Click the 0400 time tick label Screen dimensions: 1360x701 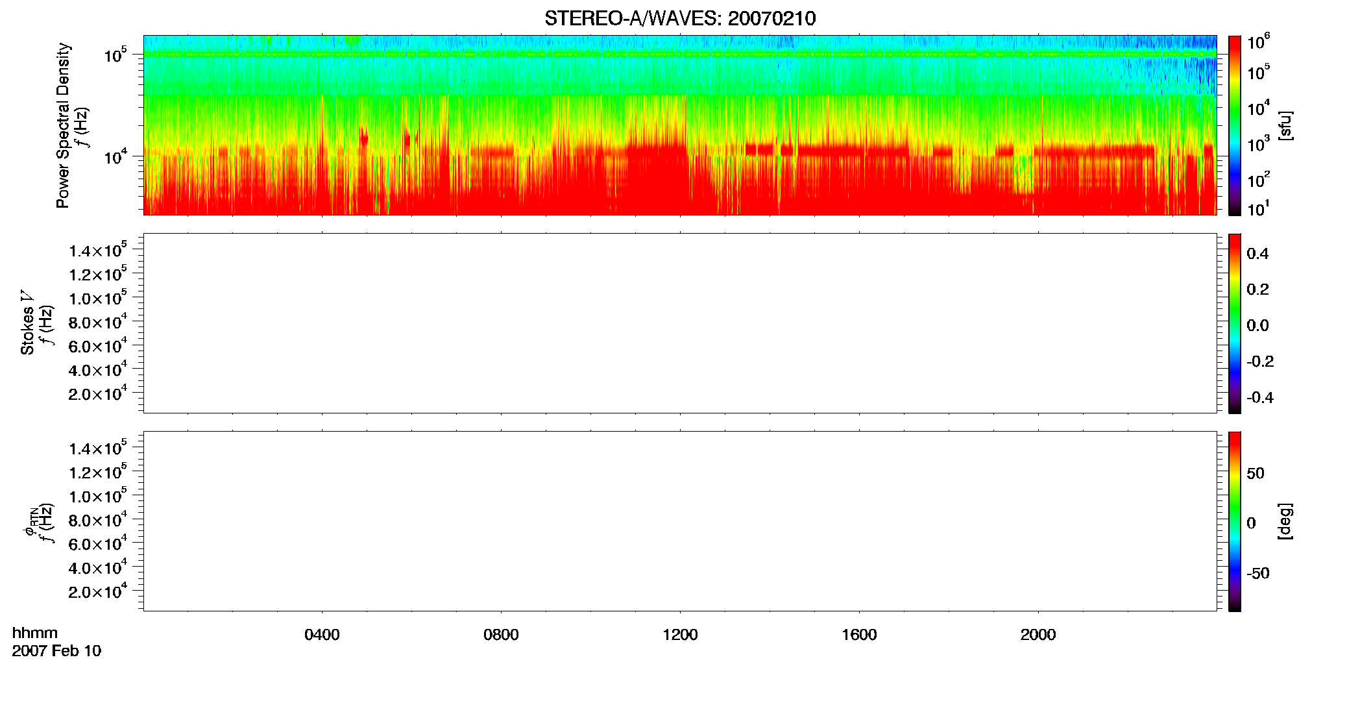pyautogui.click(x=322, y=635)
